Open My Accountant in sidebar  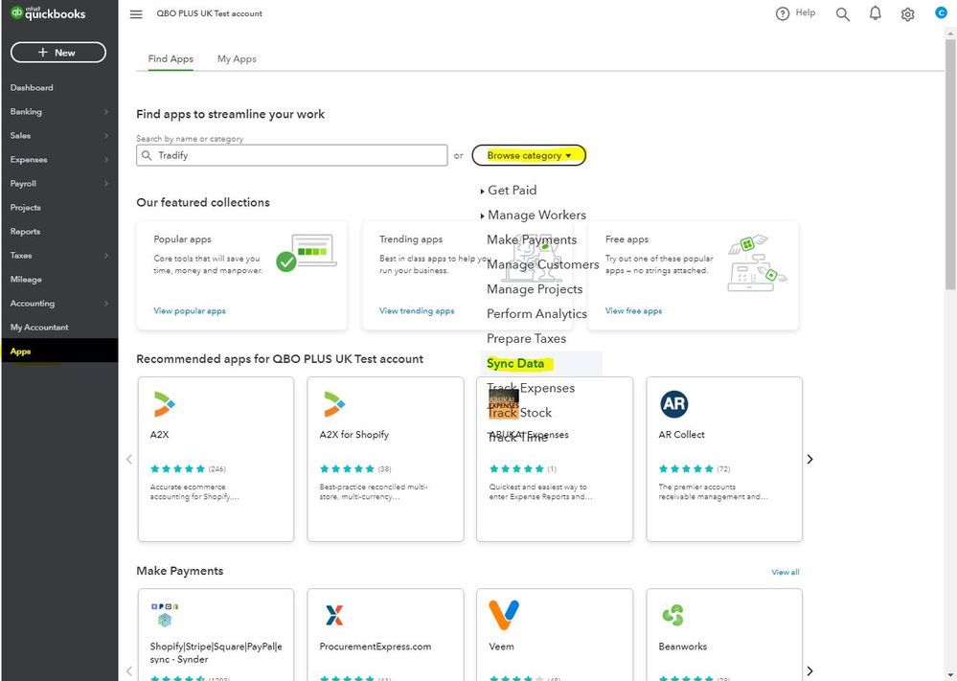coord(39,327)
